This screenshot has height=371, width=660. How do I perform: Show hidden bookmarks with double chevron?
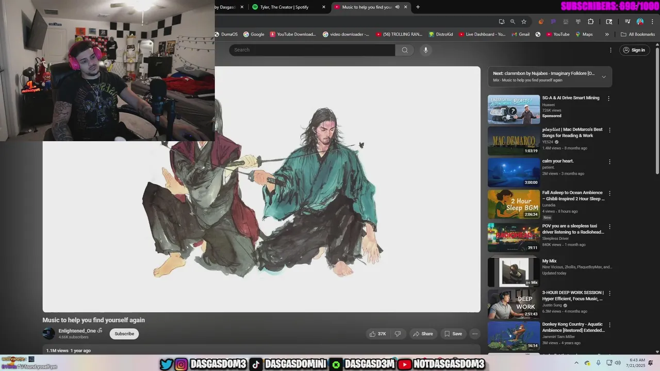coord(607,35)
